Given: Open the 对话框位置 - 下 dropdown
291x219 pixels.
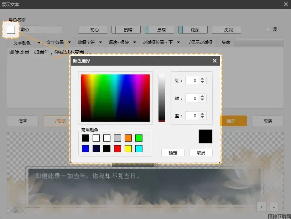Looking at the screenshot, I should (161, 42).
